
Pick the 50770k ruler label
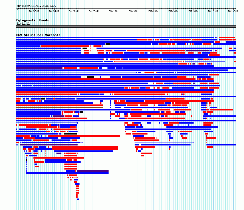pyautogui.click(x=134, y=11)
